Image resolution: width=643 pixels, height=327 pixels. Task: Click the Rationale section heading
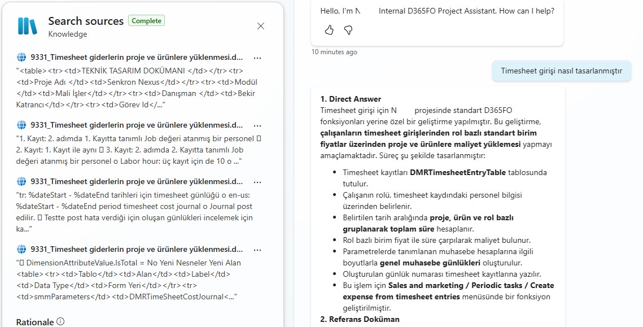tap(35, 322)
